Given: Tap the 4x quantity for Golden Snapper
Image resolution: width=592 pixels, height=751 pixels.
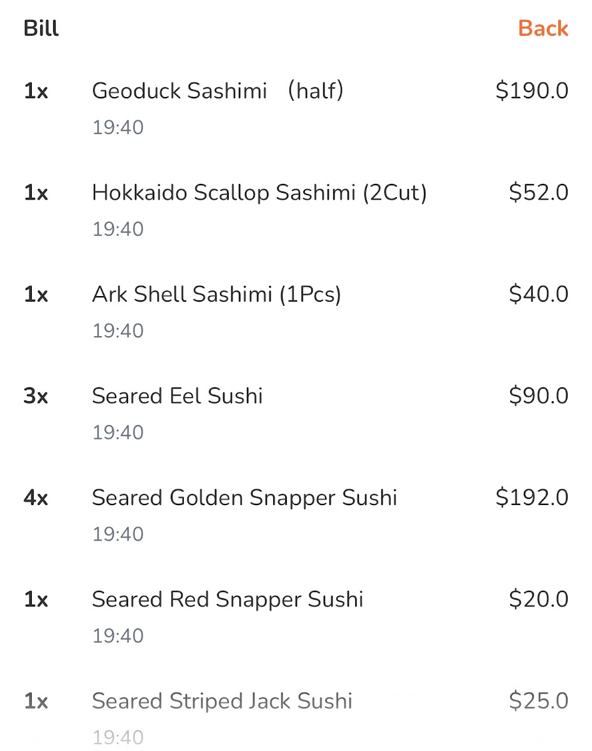Looking at the screenshot, I should 36,498.
